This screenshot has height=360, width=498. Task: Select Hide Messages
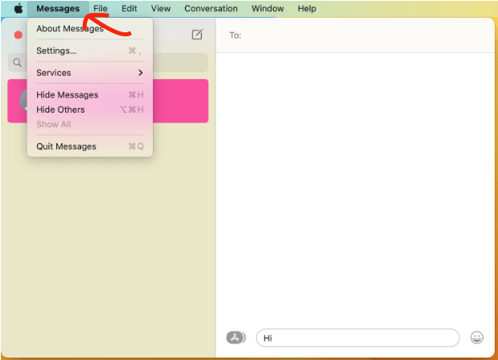(x=90, y=95)
